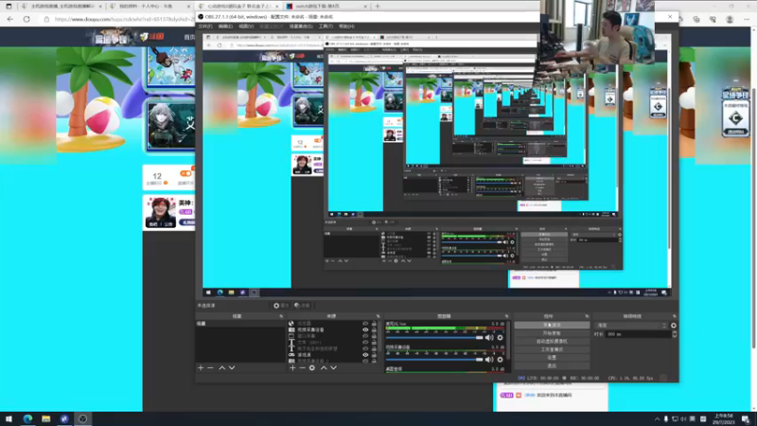This screenshot has height=426, width=757.
Task: Click 开始推流 start streaming button
Action: coord(552,325)
